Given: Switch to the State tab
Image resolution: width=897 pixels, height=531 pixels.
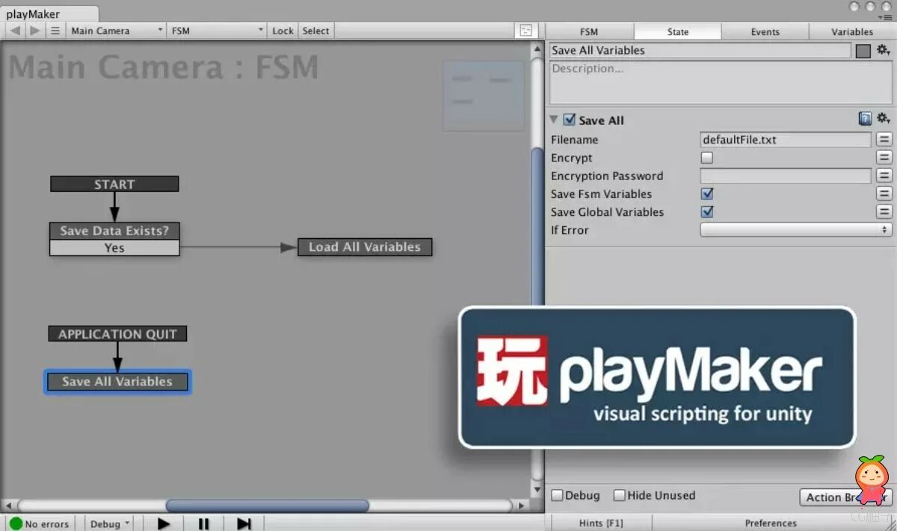Looking at the screenshot, I should coord(678,31).
